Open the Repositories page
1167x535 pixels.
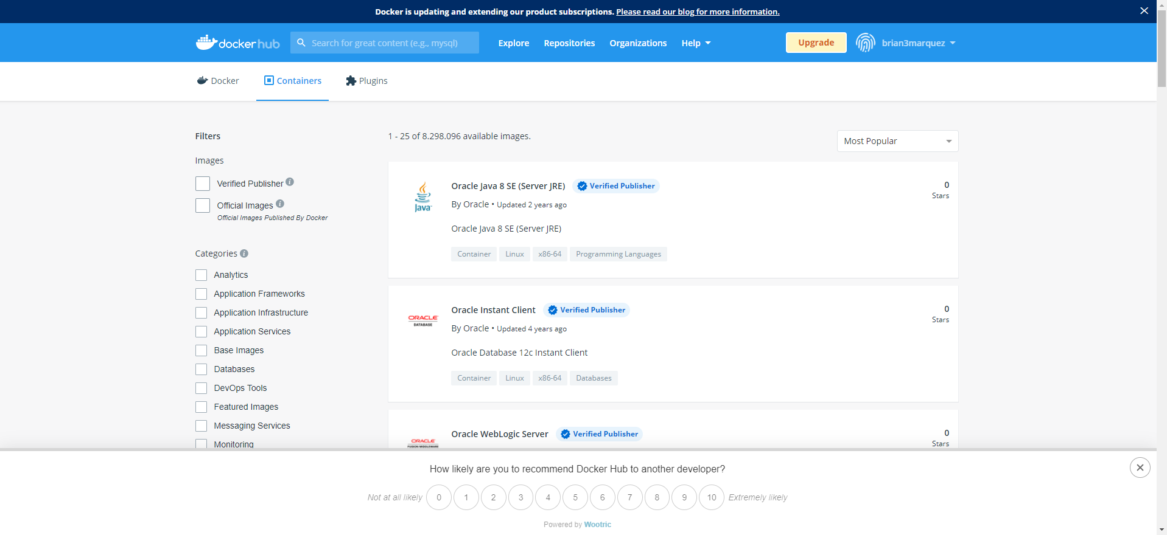click(x=569, y=43)
